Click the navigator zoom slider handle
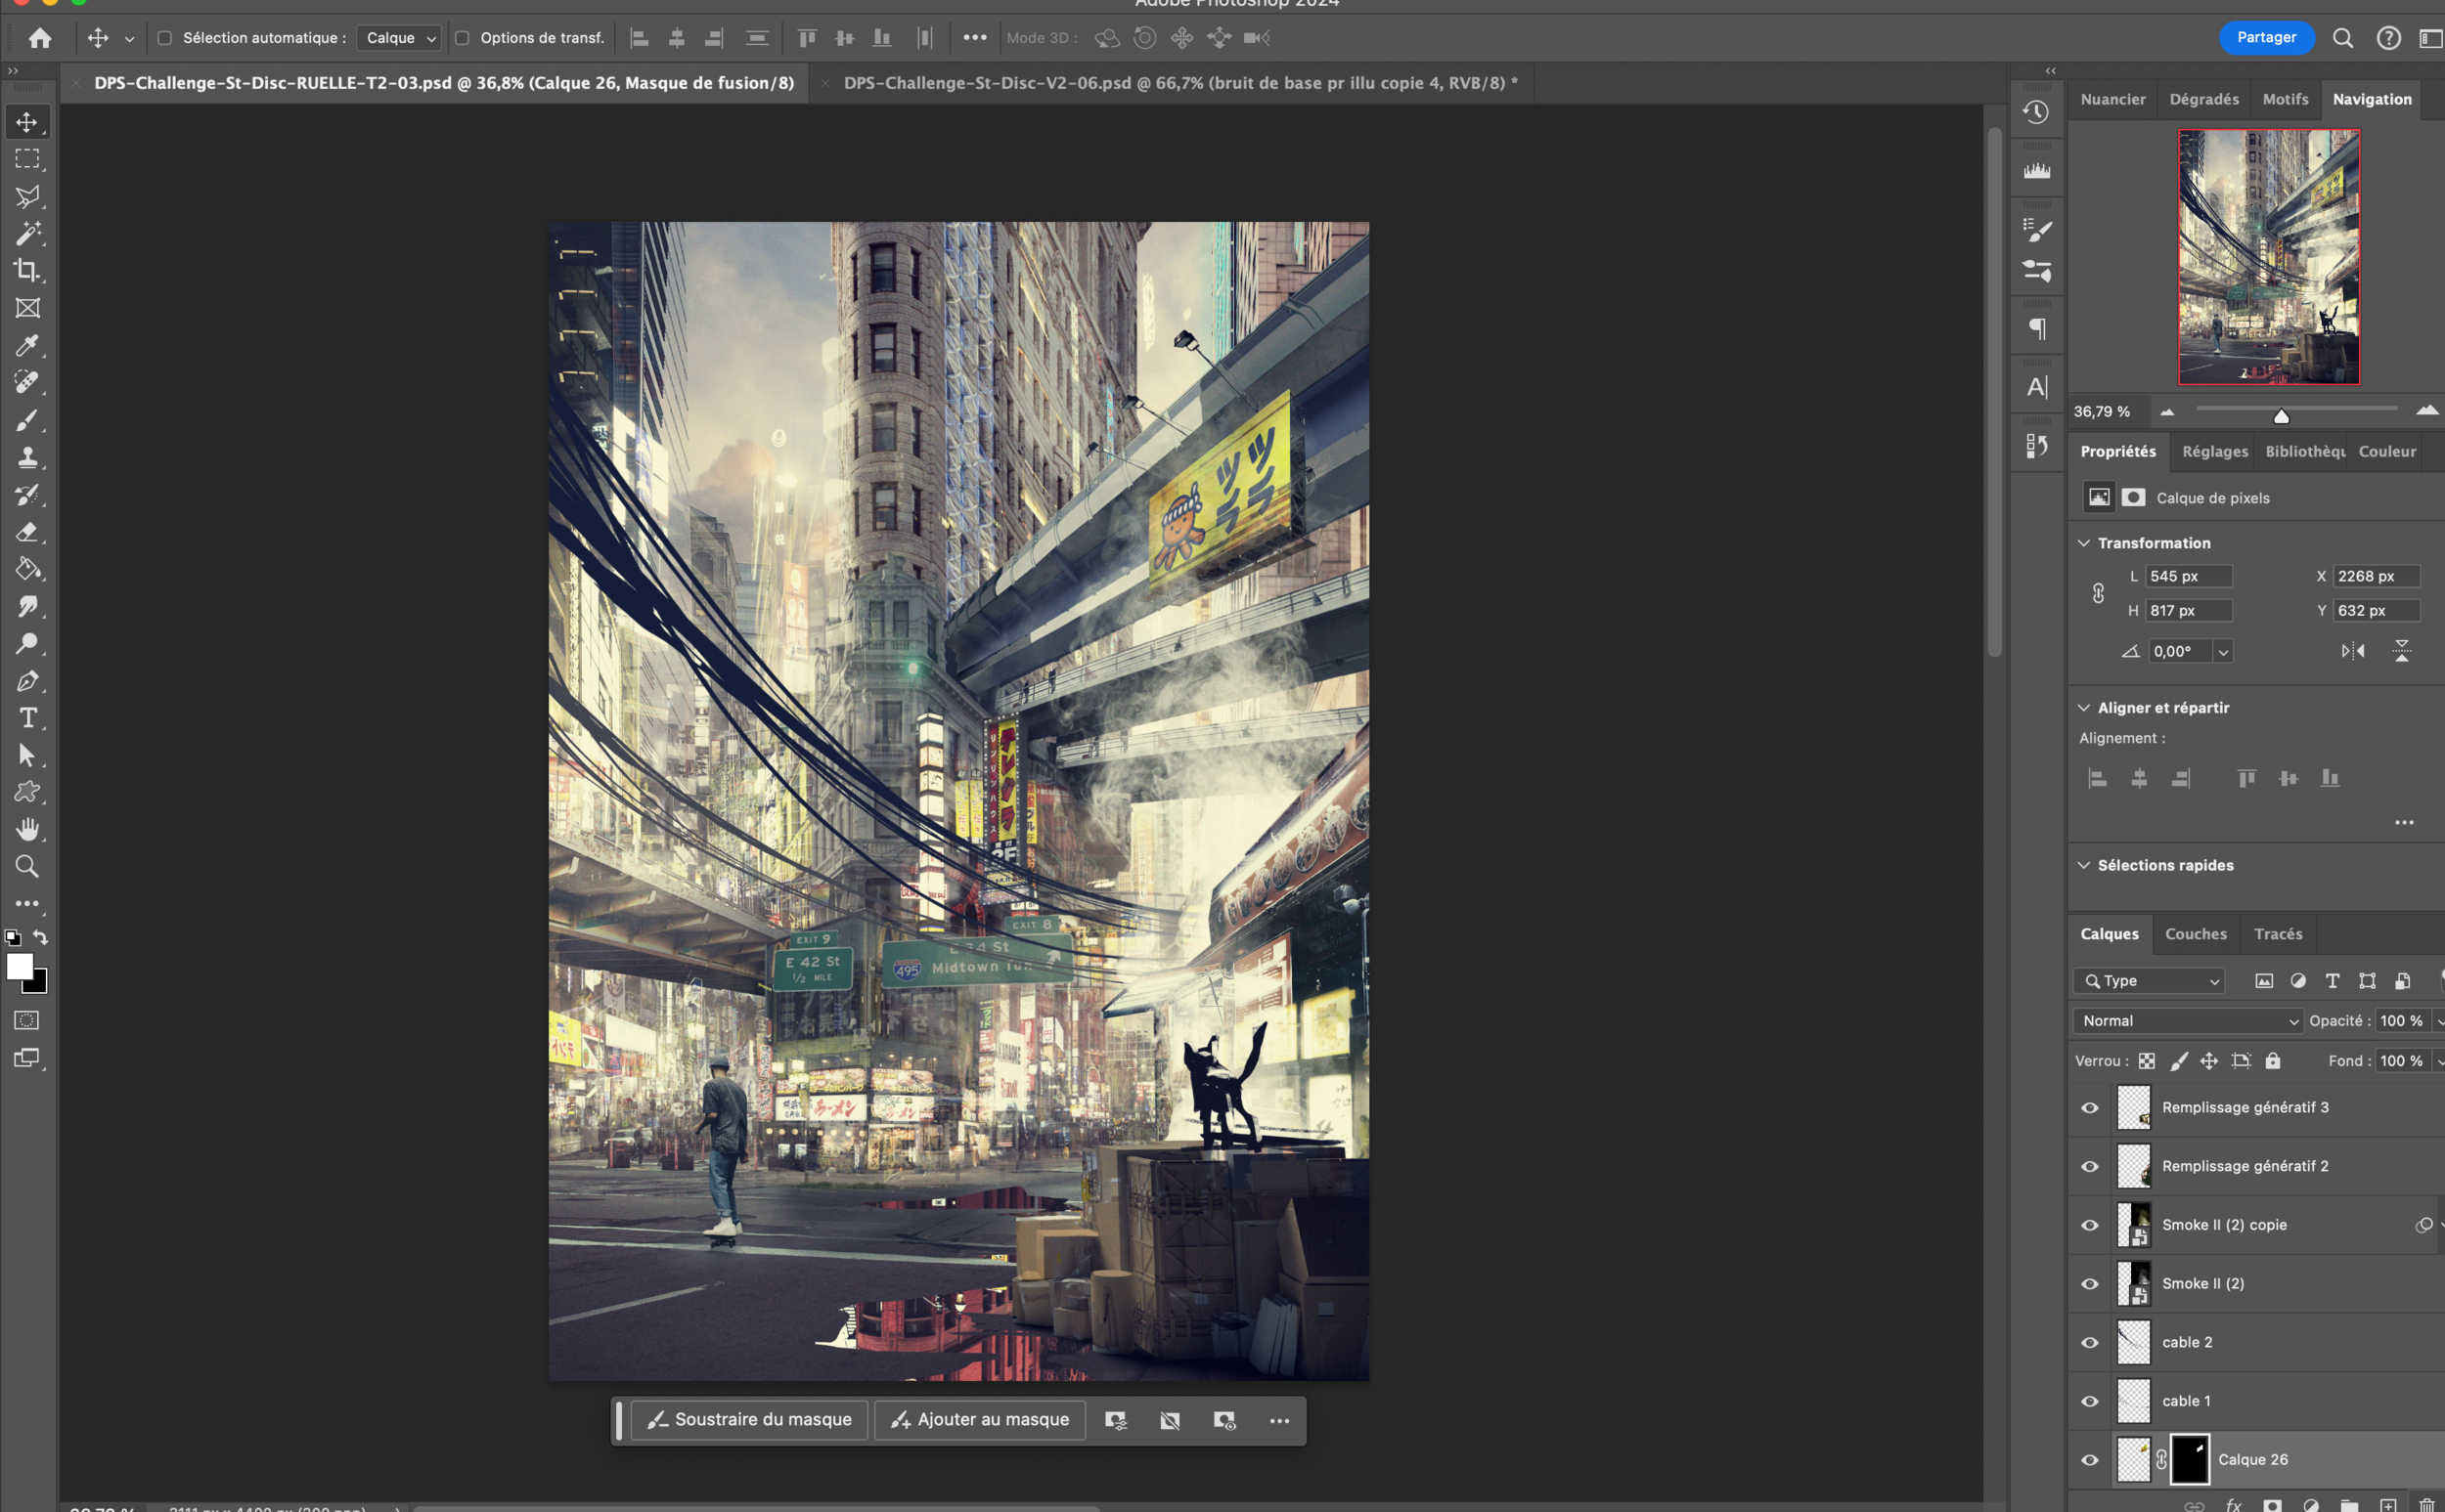 tap(2281, 416)
